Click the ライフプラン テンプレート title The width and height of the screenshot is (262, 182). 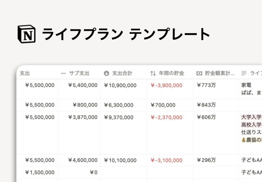coord(126,34)
